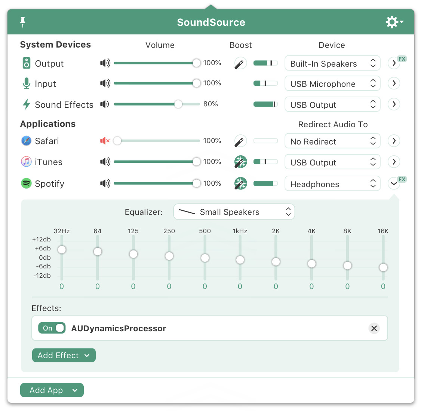The image size is (421, 411).
Task: Click the Spotify boost level meter
Action: click(265, 183)
